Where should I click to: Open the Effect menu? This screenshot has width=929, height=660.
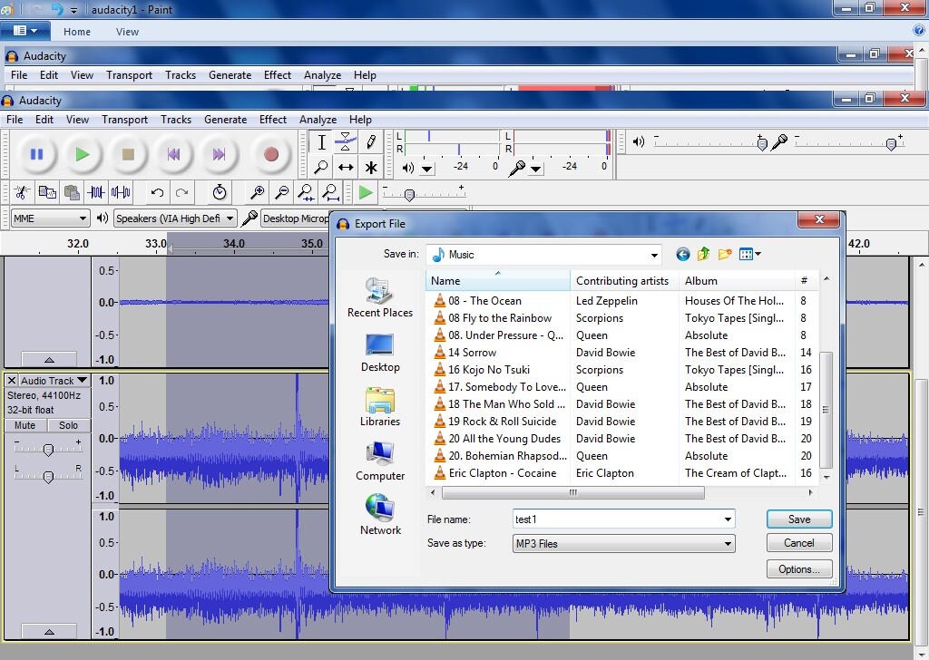pos(272,120)
